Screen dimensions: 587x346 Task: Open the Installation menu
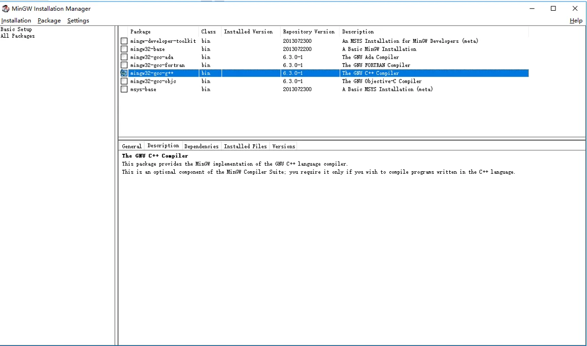[x=16, y=20]
